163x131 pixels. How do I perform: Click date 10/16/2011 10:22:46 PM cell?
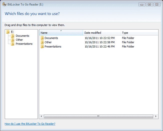[x=100, y=46]
